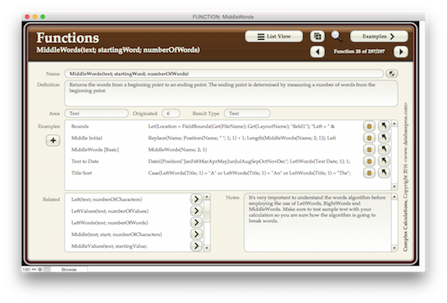The height and width of the screenshot is (303, 447).
Task: Go to the related function MiddleValues
Action: click(197, 245)
